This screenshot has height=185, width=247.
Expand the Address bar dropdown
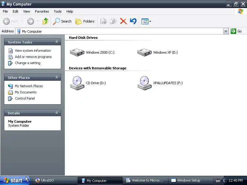tap(226, 31)
